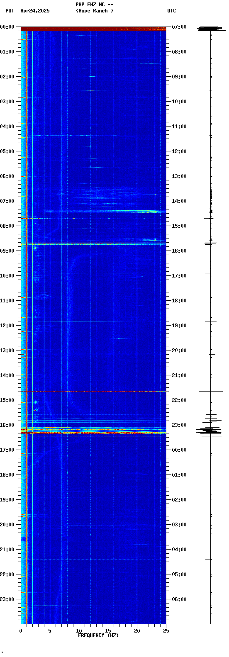Click the UTC '20:00' time label
The image size is (229, 657).
pos(179,350)
